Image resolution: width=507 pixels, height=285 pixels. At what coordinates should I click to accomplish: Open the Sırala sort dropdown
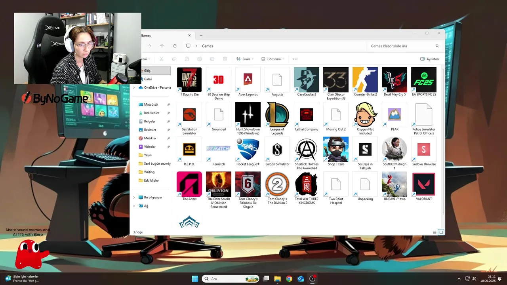245,59
